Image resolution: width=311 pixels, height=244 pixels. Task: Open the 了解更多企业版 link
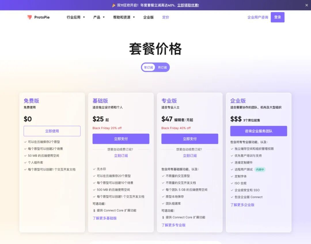point(242,205)
